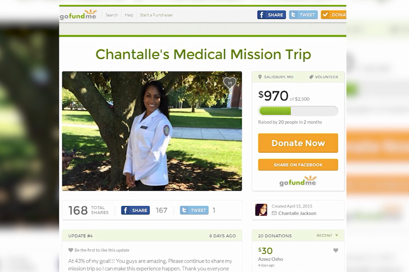
Task: Click the Facebook Share button beside 167
Action: (135, 210)
